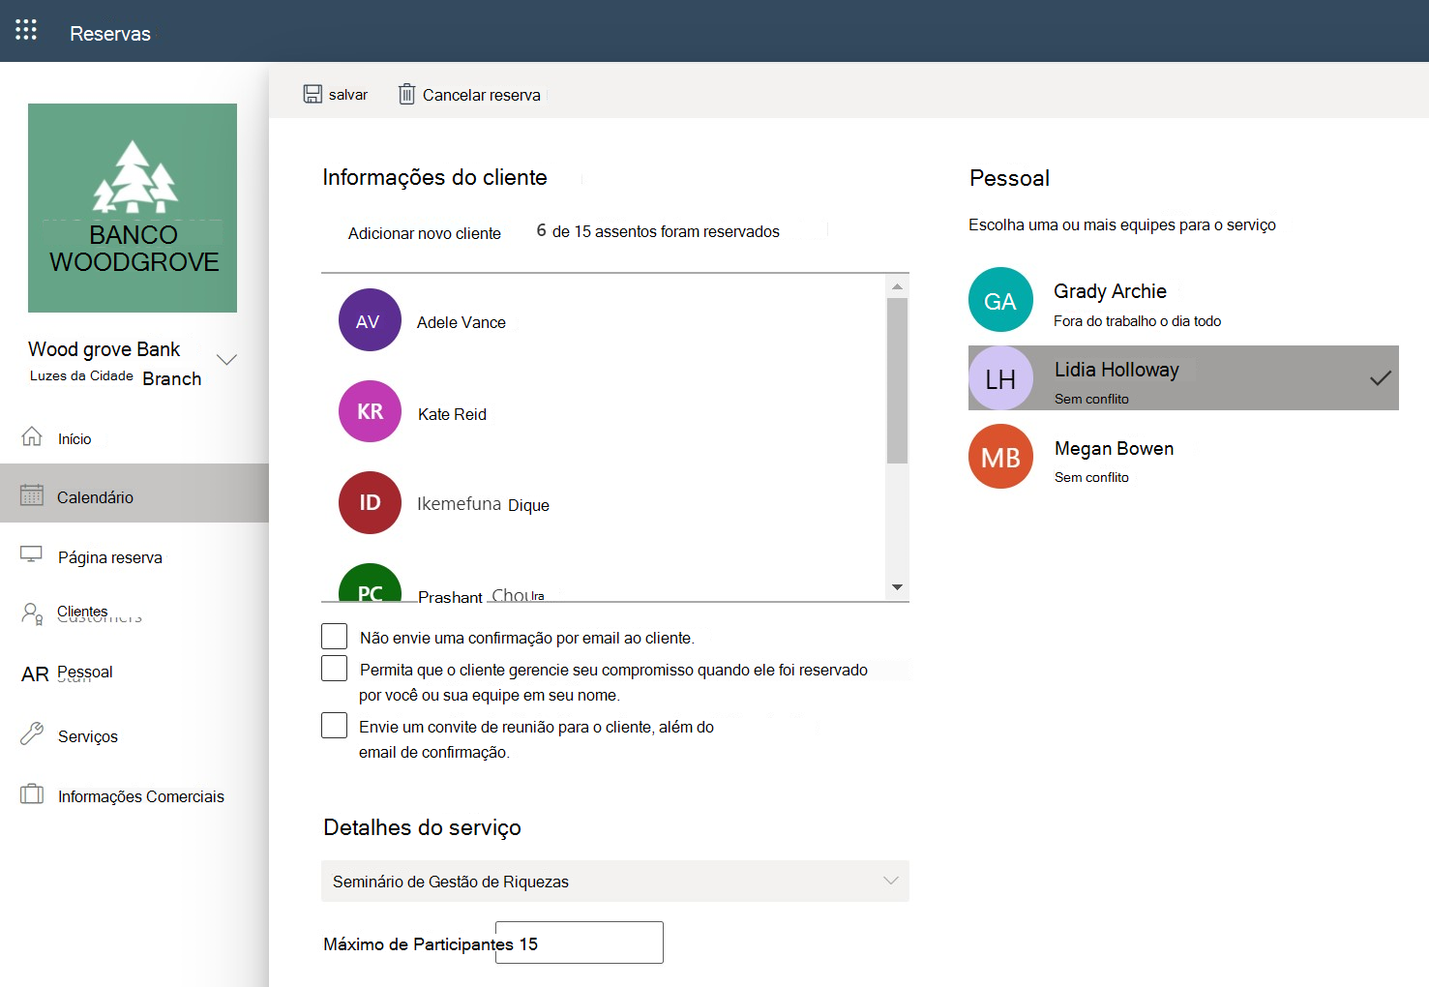Click the client list scrollbar thumb
Viewport: 1429px width, 987px height.
897,380
